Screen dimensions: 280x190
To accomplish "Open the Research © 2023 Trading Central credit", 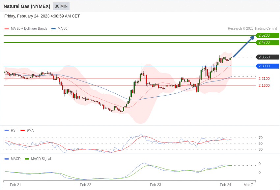I will click(x=252, y=28).
